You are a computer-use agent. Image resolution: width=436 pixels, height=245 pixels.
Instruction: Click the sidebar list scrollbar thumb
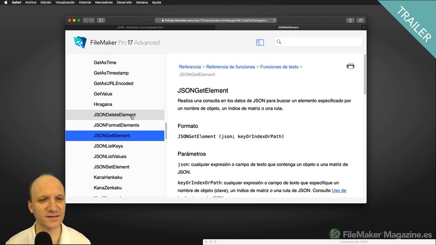pyautogui.click(x=166, y=131)
